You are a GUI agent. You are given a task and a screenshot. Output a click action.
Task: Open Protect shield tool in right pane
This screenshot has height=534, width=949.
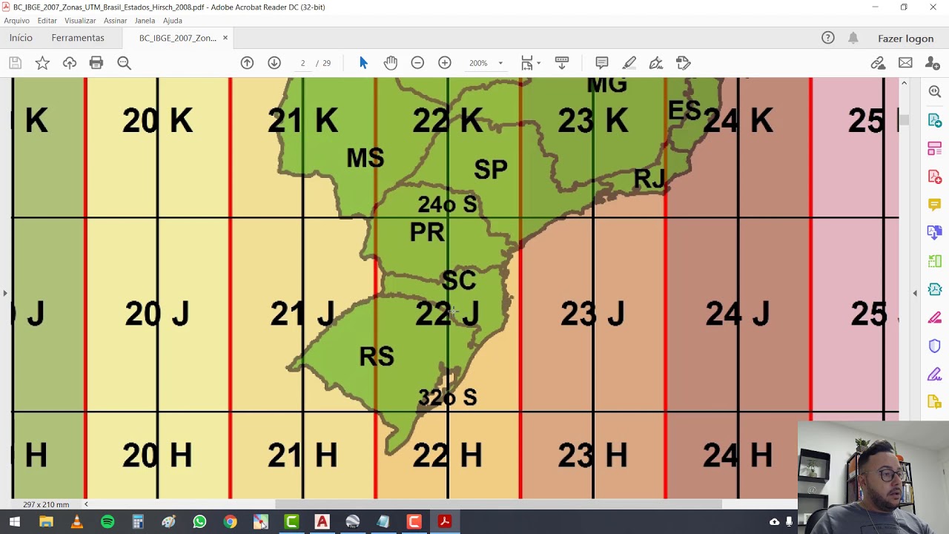(934, 346)
